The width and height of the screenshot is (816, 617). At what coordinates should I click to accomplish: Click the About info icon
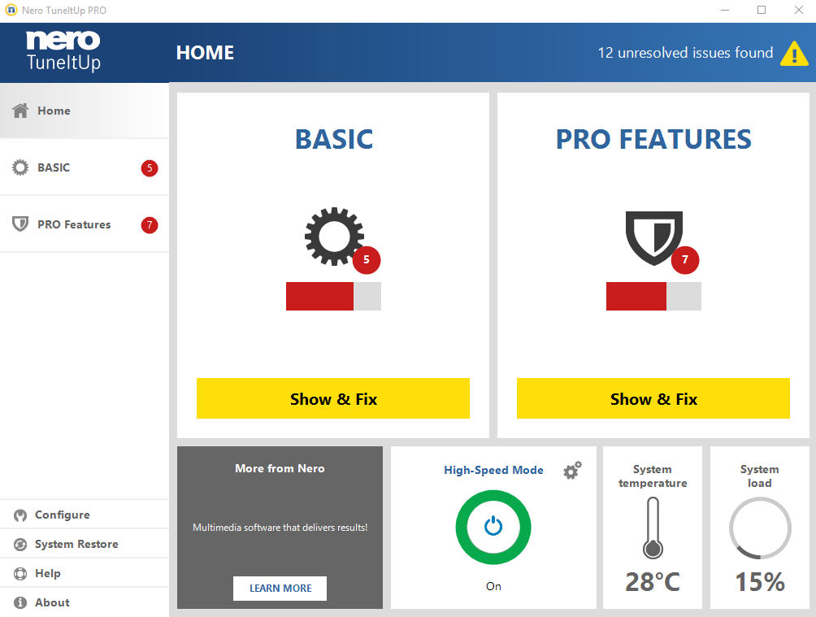point(20,602)
